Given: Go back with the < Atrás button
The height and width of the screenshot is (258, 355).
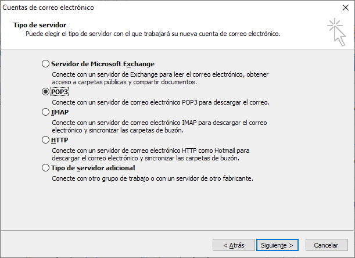Looking at the screenshot, I should point(234,245).
